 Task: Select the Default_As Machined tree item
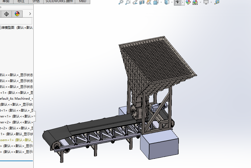click(x=16, y=99)
